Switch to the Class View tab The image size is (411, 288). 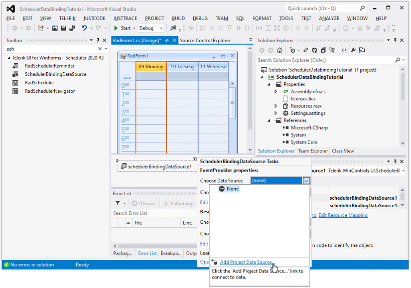(x=343, y=151)
